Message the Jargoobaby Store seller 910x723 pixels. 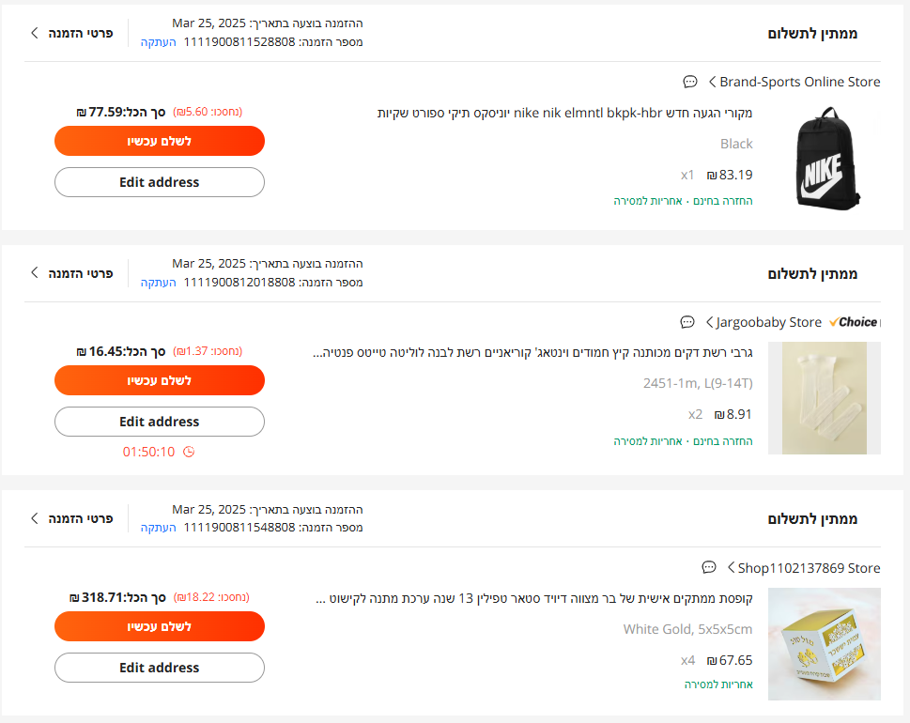coord(687,322)
